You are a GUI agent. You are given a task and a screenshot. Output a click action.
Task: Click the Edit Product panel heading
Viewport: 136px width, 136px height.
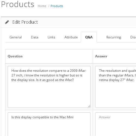25,22
